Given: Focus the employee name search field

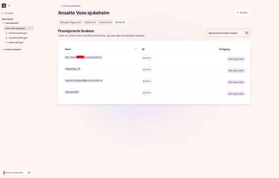Looking at the screenshot, I should (225, 33).
